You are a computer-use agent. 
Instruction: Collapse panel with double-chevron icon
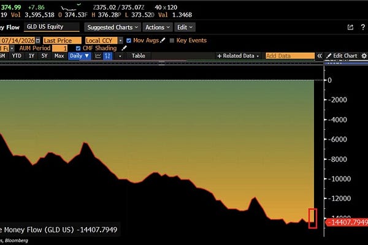[320, 56]
